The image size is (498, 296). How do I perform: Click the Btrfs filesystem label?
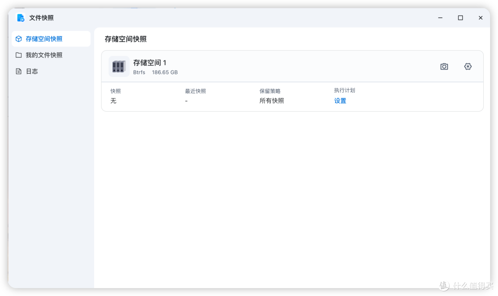click(x=139, y=72)
